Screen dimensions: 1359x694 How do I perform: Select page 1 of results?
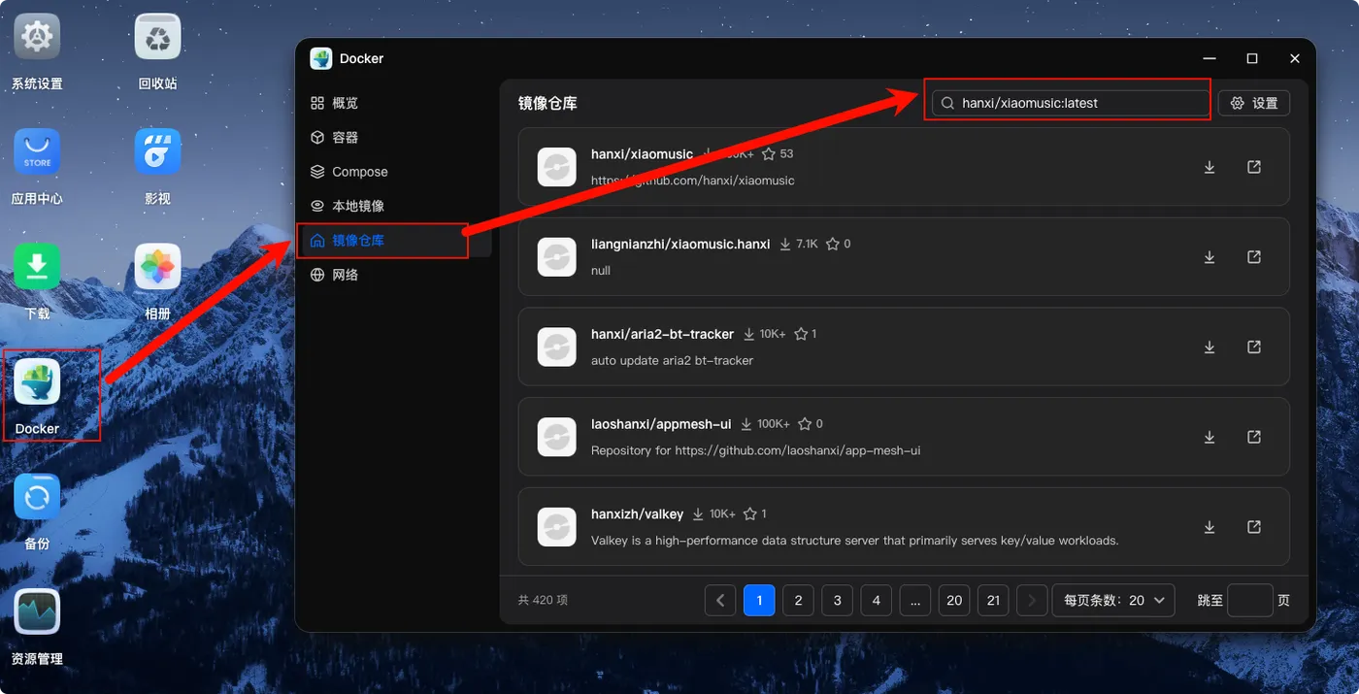[x=759, y=601]
